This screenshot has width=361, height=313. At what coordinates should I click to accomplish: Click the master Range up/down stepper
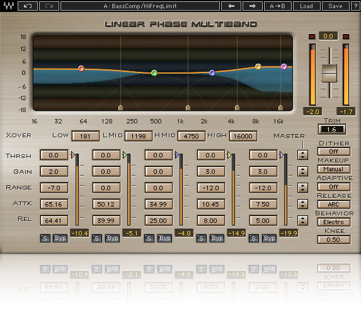point(302,188)
